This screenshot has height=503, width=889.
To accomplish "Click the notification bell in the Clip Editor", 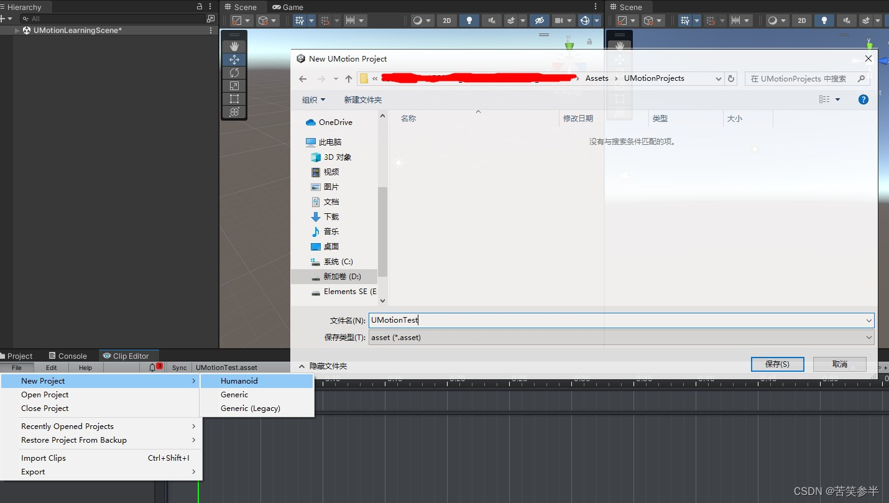I will tap(154, 367).
